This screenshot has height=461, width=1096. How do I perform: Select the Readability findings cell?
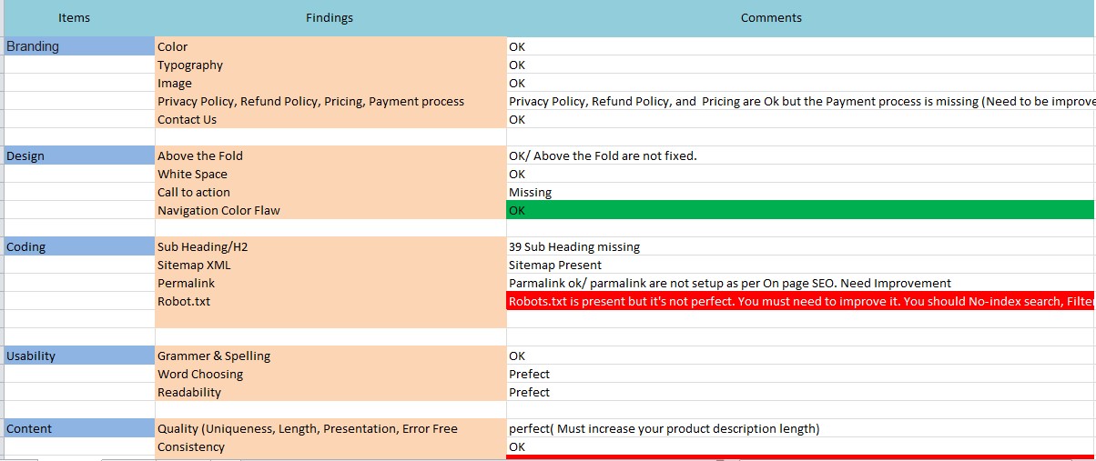[330, 392]
